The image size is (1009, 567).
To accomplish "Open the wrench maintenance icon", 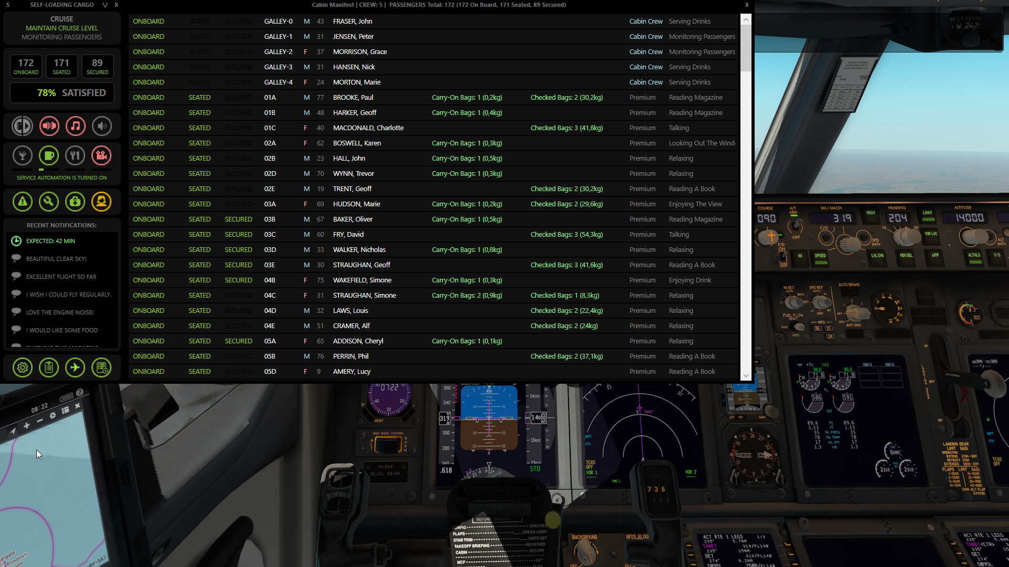I will pos(49,202).
